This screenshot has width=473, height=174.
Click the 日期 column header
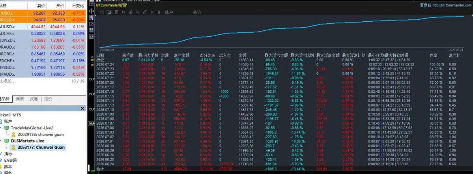tap(100, 56)
